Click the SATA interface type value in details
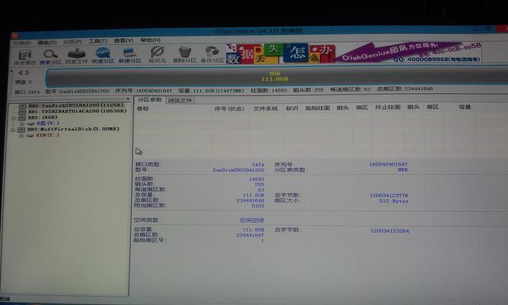Image resolution: width=508 pixels, height=305 pixels. pyautogui.click(x=258, y=165)
